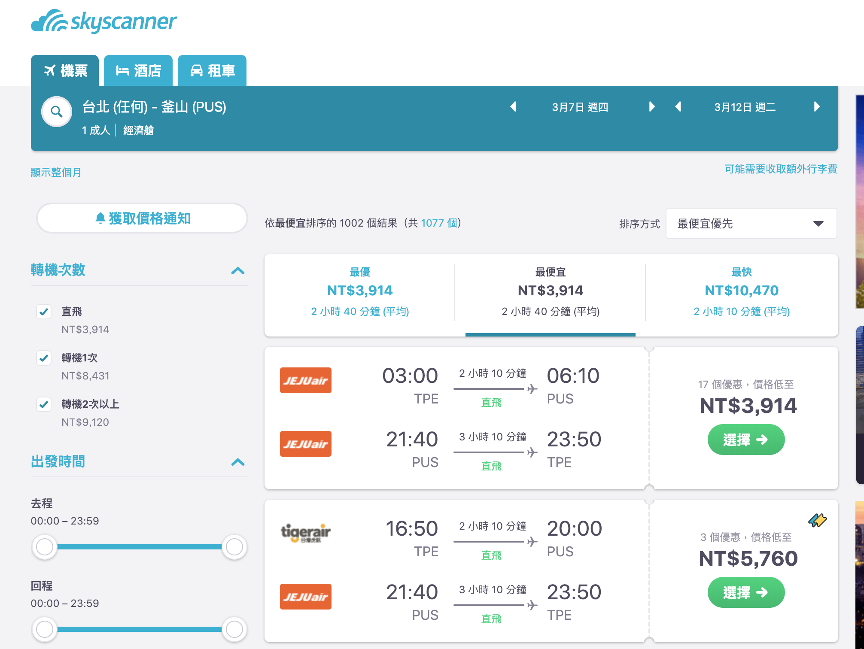
Task: Go to previous return date before 3月12日
Action: coord(678,106)
